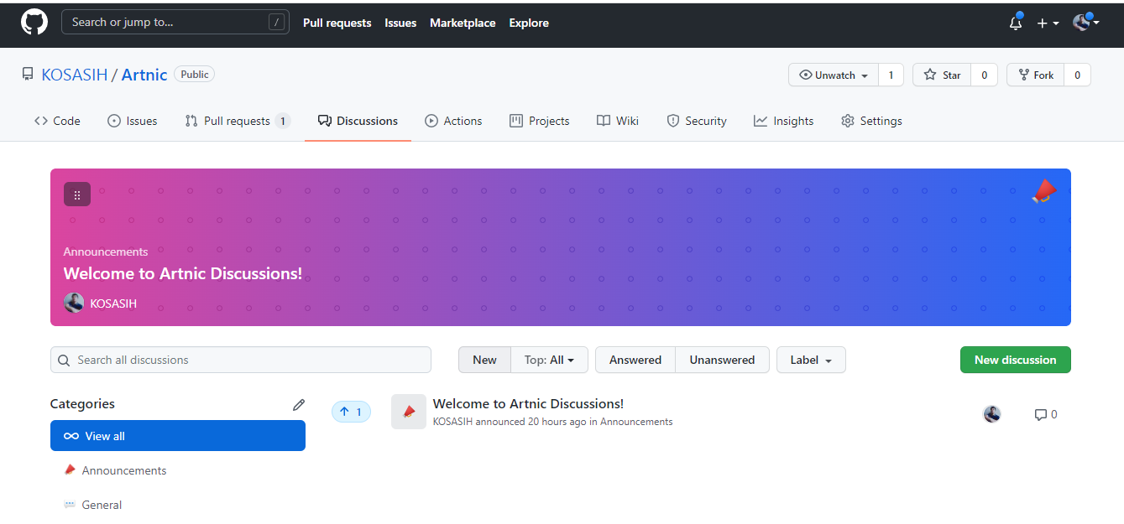Click the GitHub Octocat logo
The image size is (1124, 524).
34,23
